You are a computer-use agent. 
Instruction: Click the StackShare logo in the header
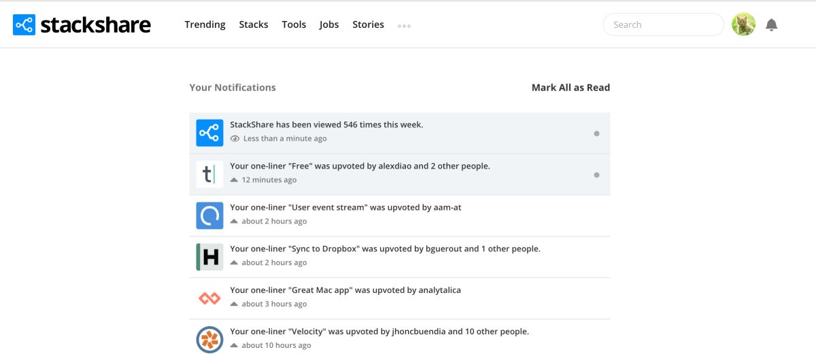(x=82, y=25)
